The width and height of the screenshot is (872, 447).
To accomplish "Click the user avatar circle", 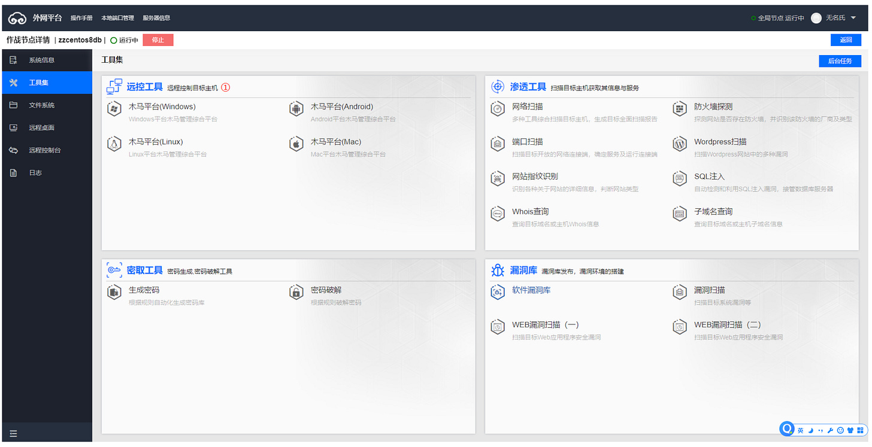I will point(816,18).
